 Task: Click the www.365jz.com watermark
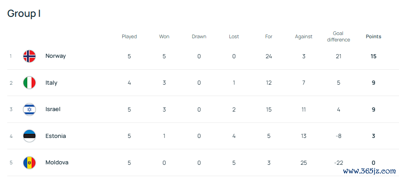(369, 171)
